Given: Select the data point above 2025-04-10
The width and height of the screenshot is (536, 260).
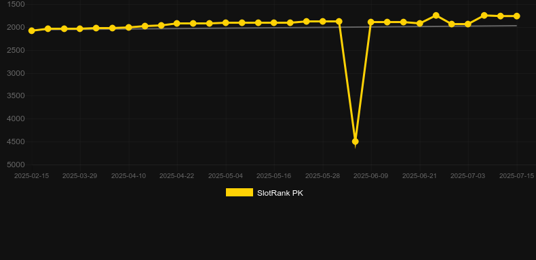Looking at the screenshot, I should point(128,27).
